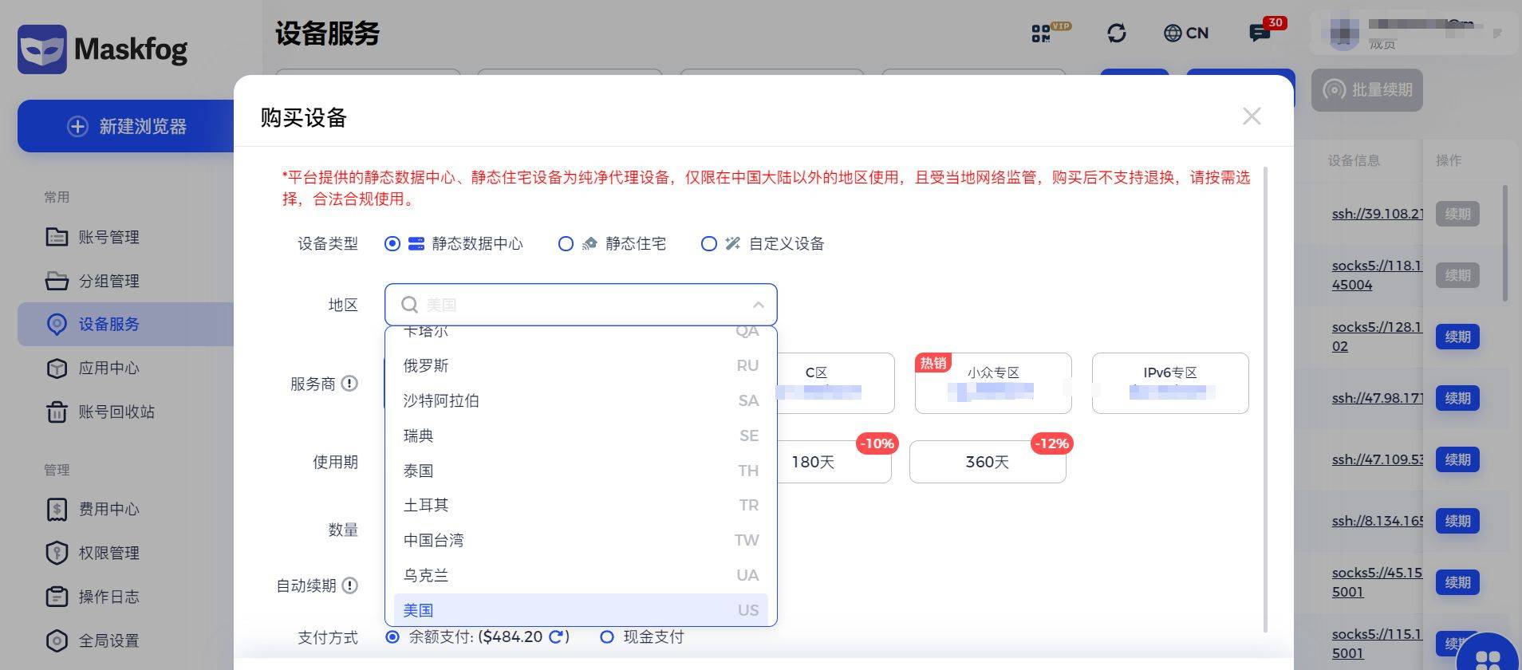Viewport: 1522px width, 670px height.
Task: Open messages chat icon with 30 badge
Action: click(1260, 33)
